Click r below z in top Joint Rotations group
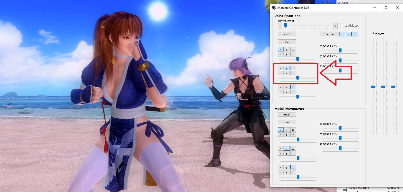This screenshot has height=192, width=403. (x=293, y=54)
